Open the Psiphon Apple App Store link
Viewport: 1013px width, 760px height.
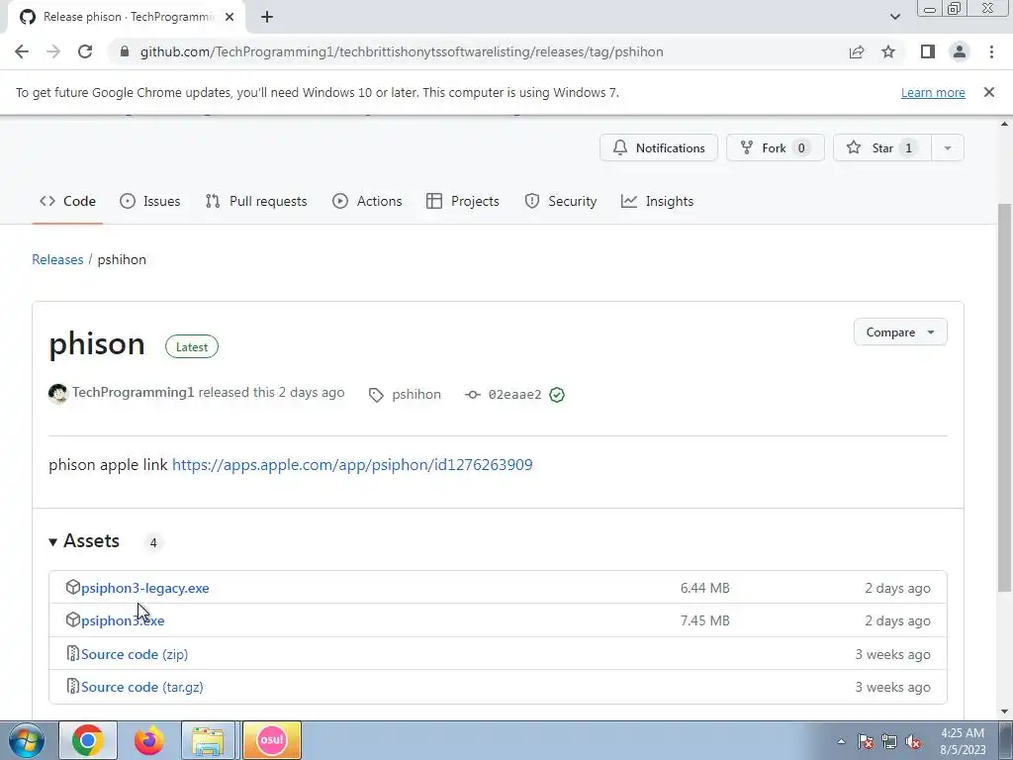click(x=352, y=465)
